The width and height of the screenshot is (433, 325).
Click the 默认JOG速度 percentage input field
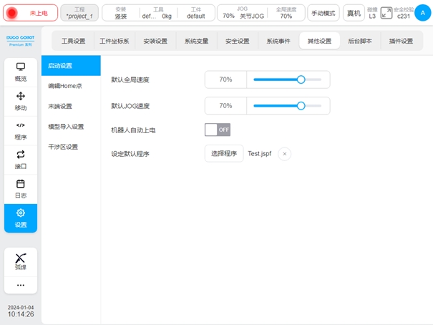point(225,105)
